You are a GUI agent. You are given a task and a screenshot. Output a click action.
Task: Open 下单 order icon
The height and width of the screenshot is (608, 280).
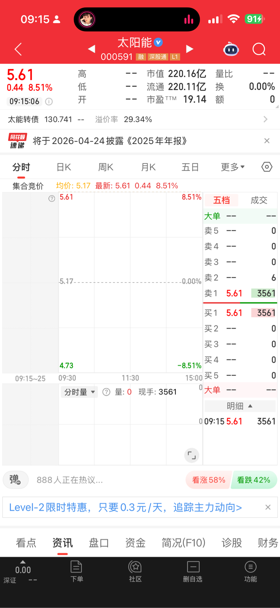point(77,571)
